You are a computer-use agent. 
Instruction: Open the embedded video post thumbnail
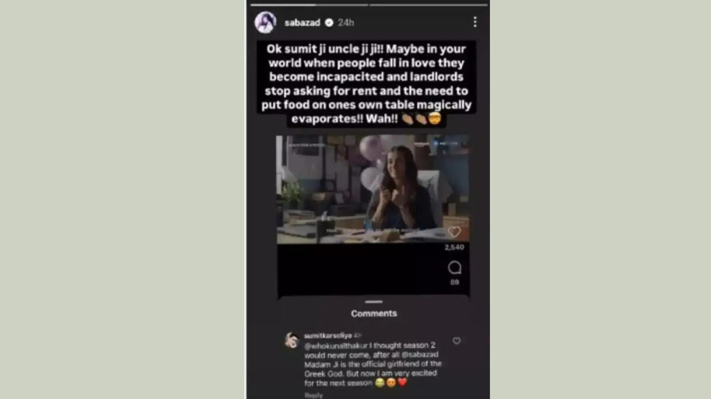[373, 189]
